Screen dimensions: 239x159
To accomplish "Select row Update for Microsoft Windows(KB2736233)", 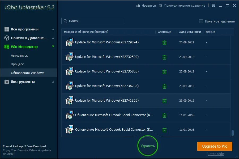I will (146, 86).
